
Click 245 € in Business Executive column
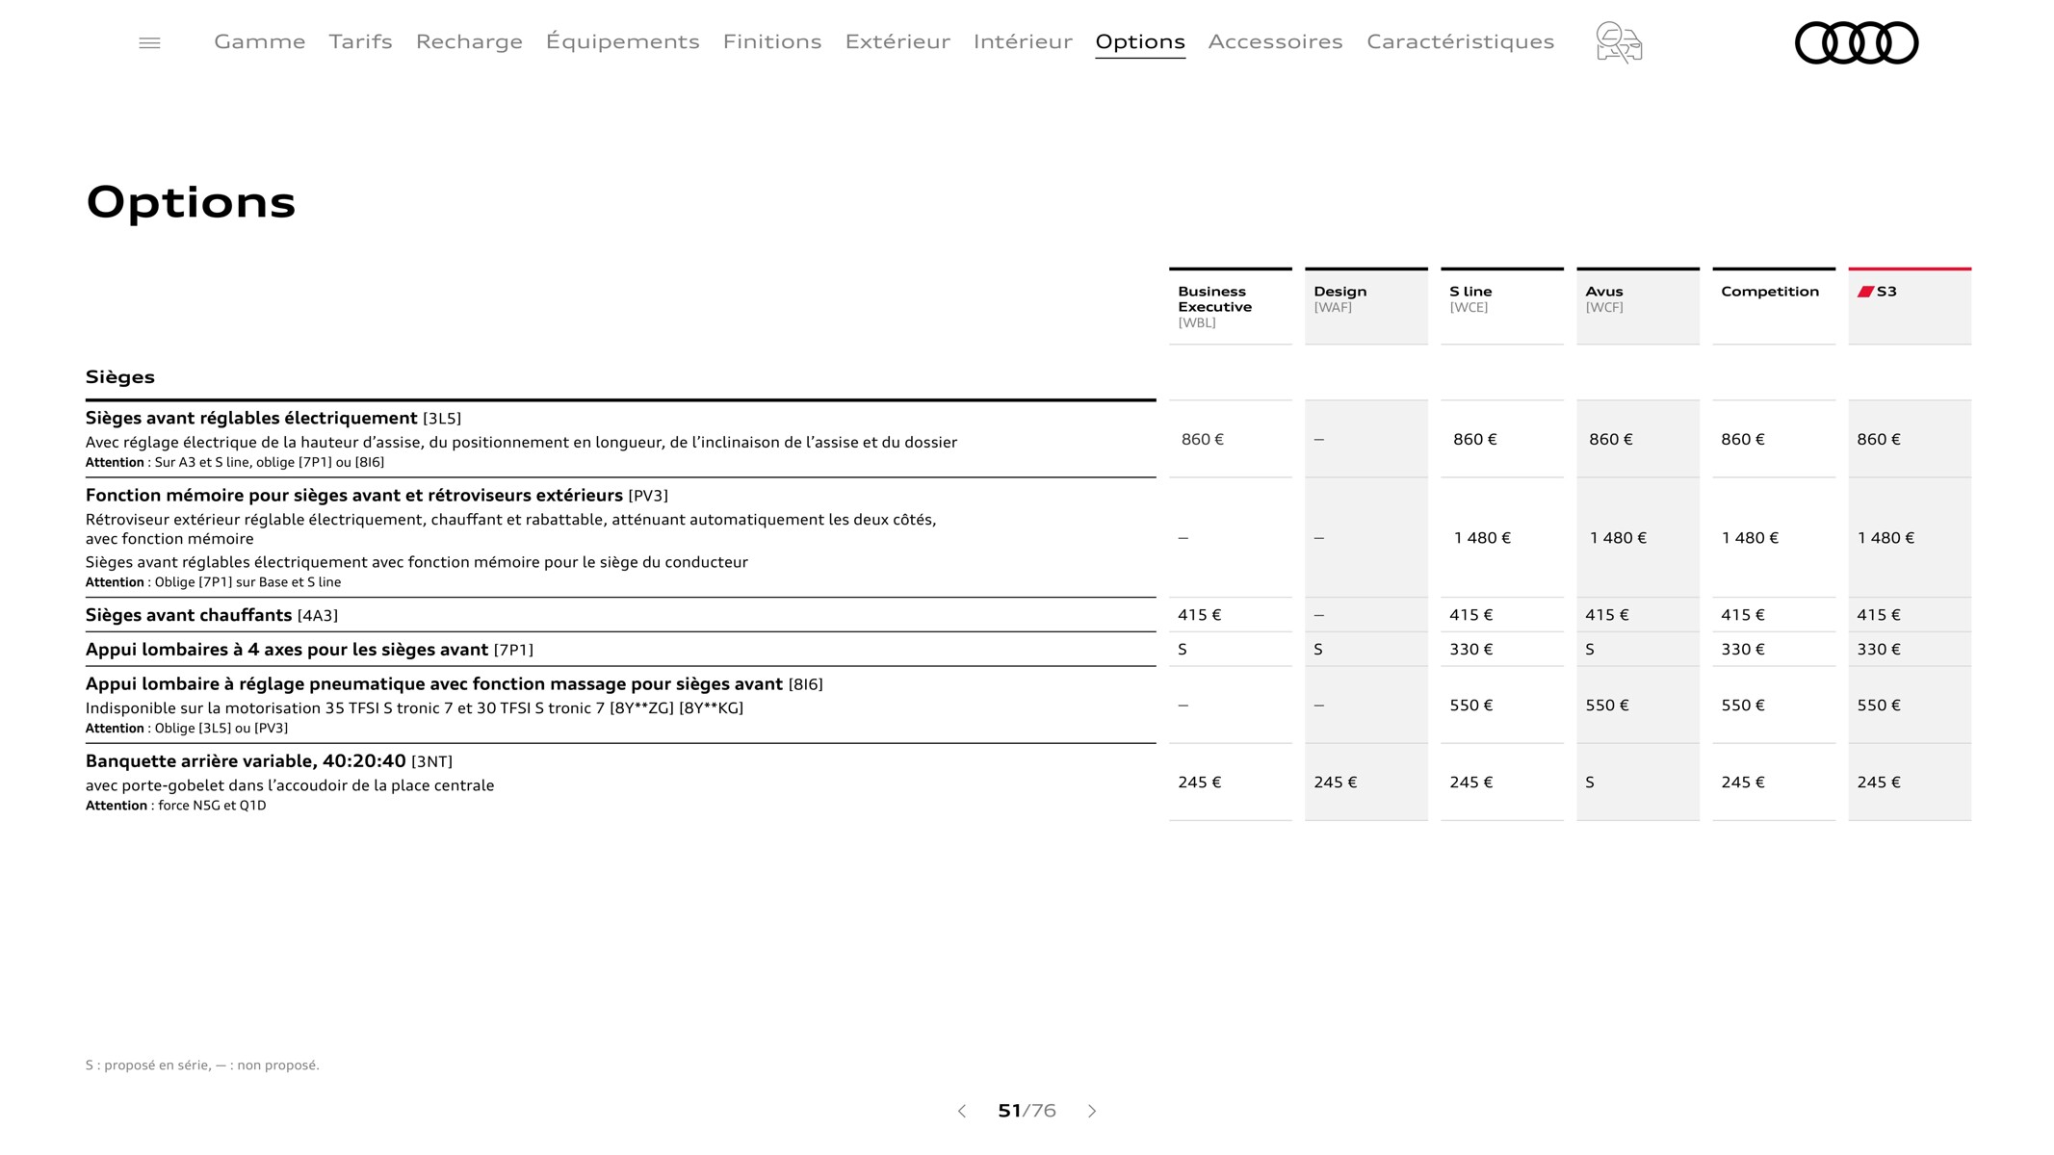coord(1200,783)
